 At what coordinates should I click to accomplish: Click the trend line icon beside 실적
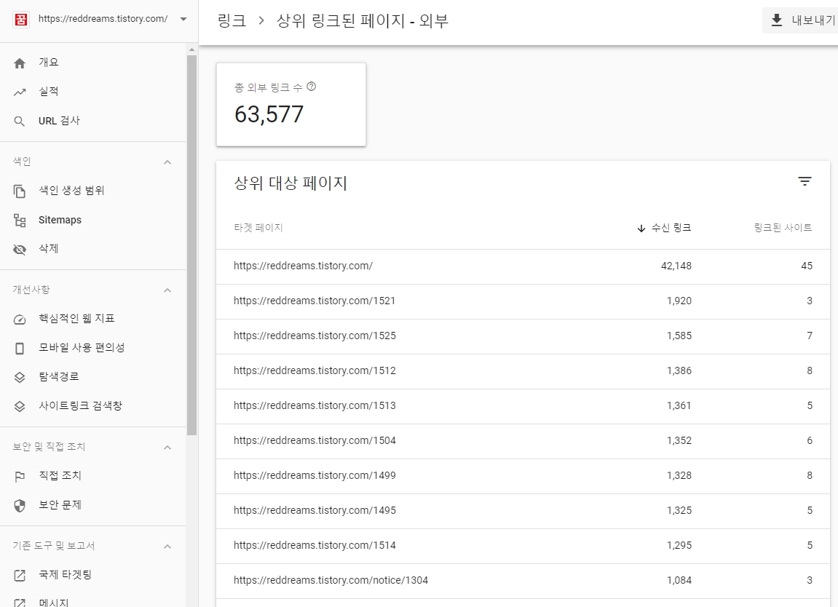[x=20, y=92]
